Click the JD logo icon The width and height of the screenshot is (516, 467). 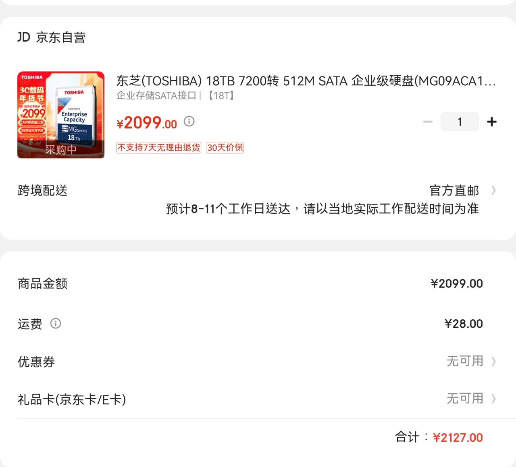point(24,37)
